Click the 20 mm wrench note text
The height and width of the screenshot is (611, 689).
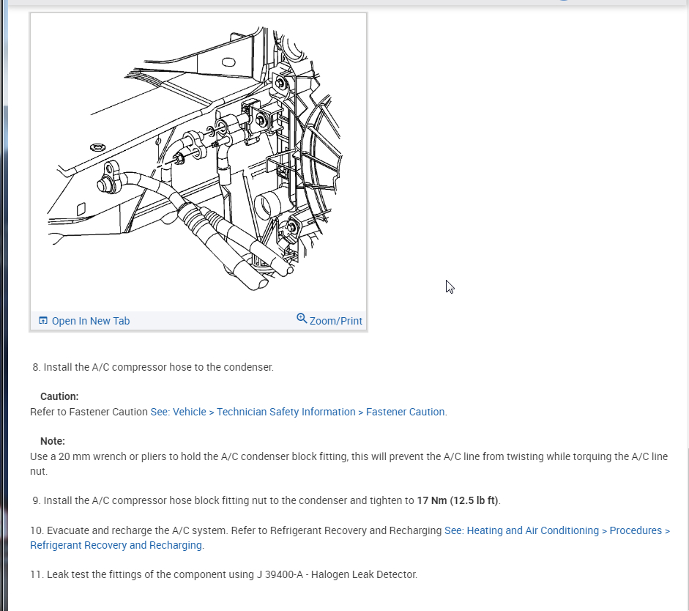(x=349, y=464)
